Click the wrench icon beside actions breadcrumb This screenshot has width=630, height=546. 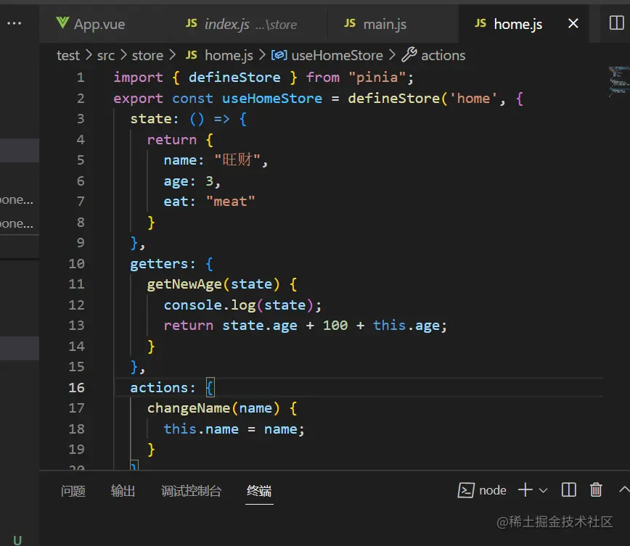click(x=409, y=55)
